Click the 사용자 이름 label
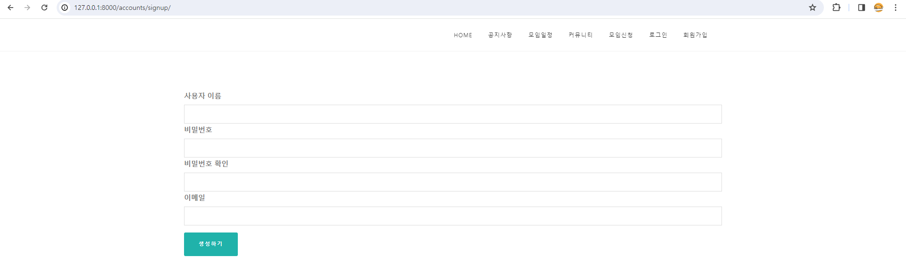The width and height of the screenshot is (906, 274). [x=202, y=96]
